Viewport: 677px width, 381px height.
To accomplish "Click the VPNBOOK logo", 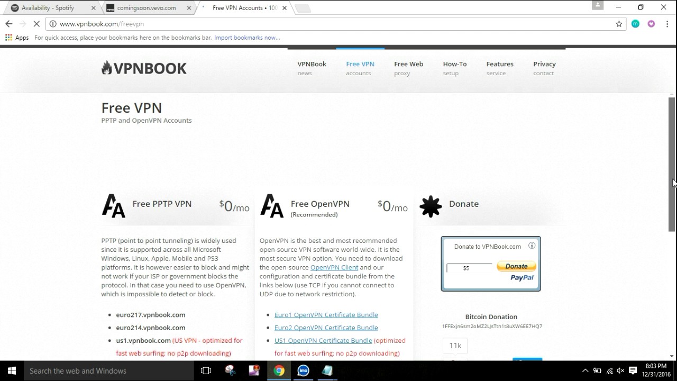I will (144, 68).
